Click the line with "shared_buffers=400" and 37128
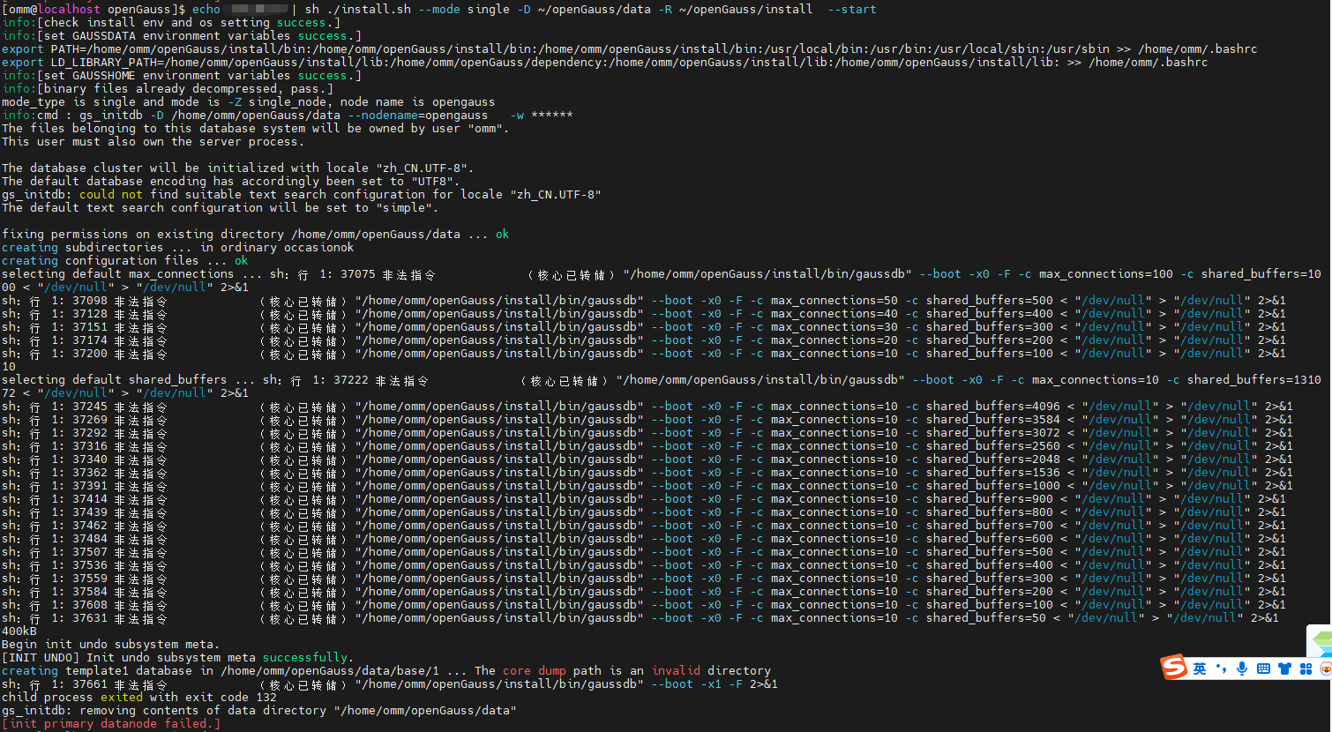Viewport: 1332px width, 732px height. click(644, 313)
